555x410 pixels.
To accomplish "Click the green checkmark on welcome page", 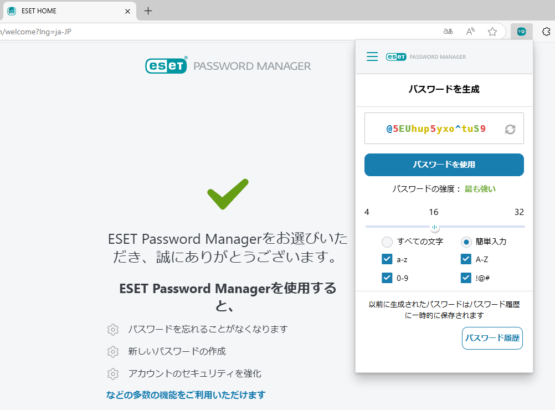I will 228,194.
